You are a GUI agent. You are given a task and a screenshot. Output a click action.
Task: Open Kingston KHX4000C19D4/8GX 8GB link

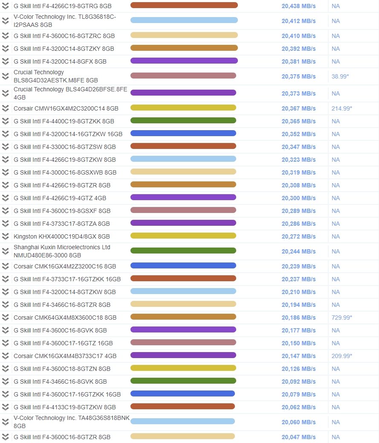click(x=61, y=236)
